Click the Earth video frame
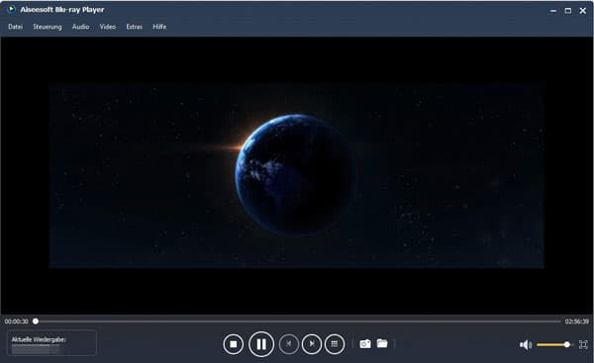Viewport: 594px width, 363px height. [x=297, y=176]
